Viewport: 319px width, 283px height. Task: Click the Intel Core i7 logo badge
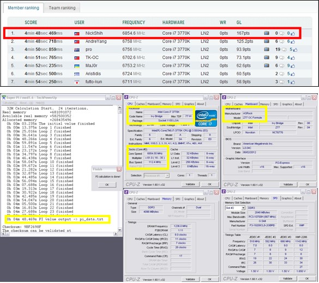click(x=206, y=118)
